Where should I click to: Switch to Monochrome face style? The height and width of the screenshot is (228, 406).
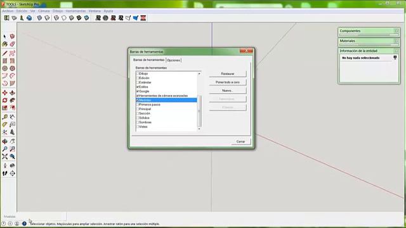pos(86,18)
